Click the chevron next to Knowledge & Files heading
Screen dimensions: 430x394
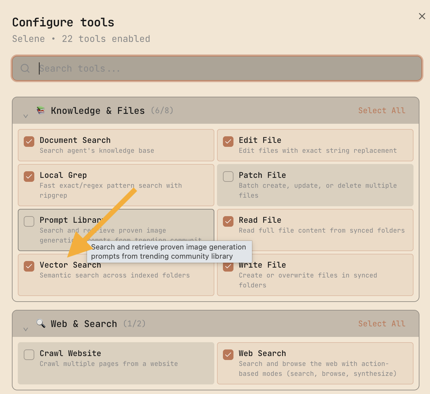25,116
